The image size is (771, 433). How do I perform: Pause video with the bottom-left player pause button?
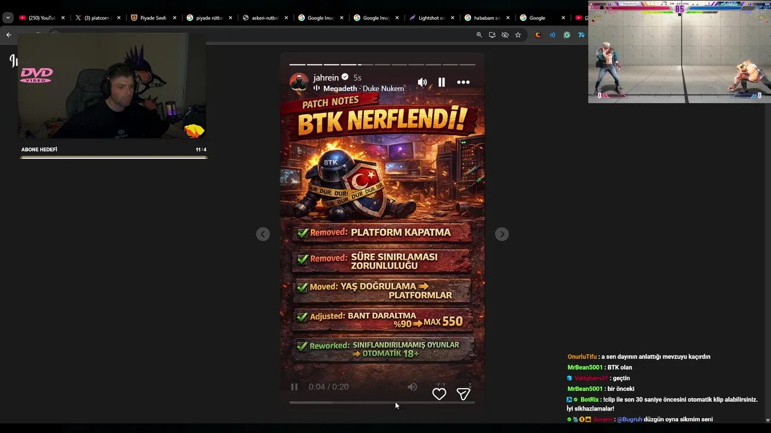tap(294, 387)
